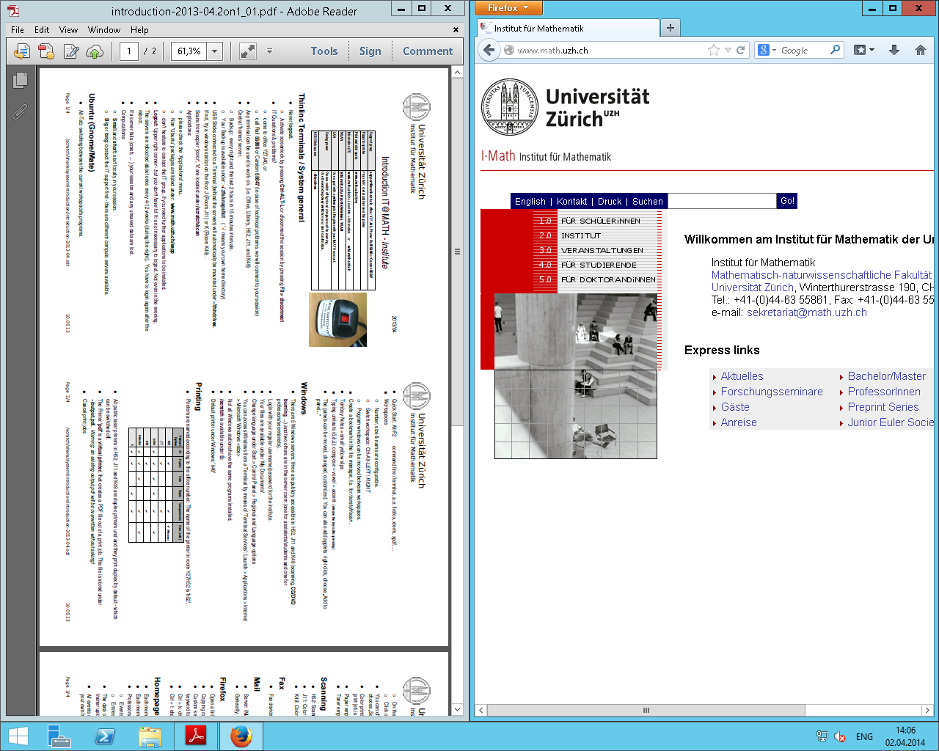The height and width of the screenshot is (751, 939).
Task: Open the Forschungsseminare express link
Action: (x=772, y=392)
